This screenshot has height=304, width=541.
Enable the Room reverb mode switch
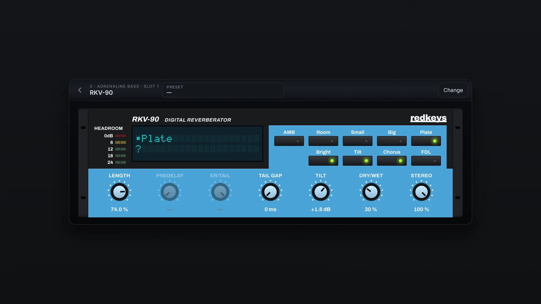323,141
